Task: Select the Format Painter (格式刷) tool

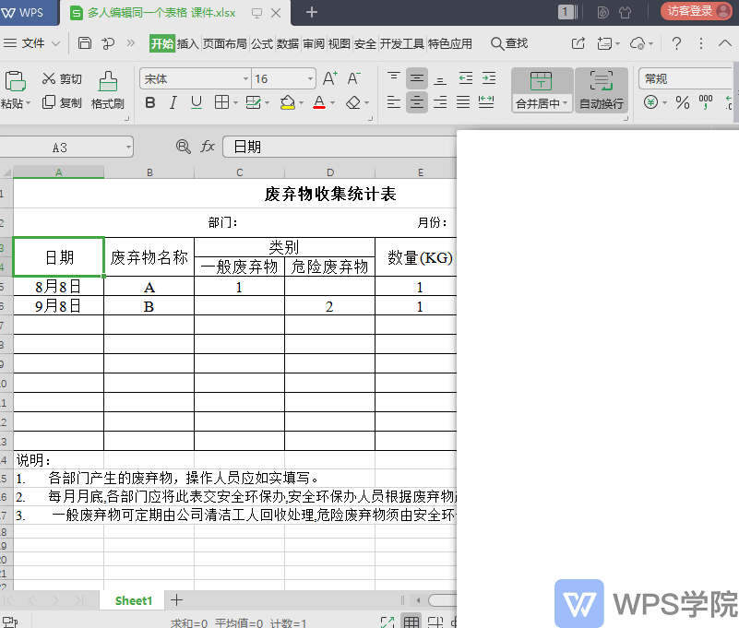Action: [x=107, y=90]
